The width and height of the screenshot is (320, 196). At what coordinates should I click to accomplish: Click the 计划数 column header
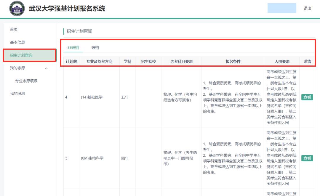click(x=71, y=61)
